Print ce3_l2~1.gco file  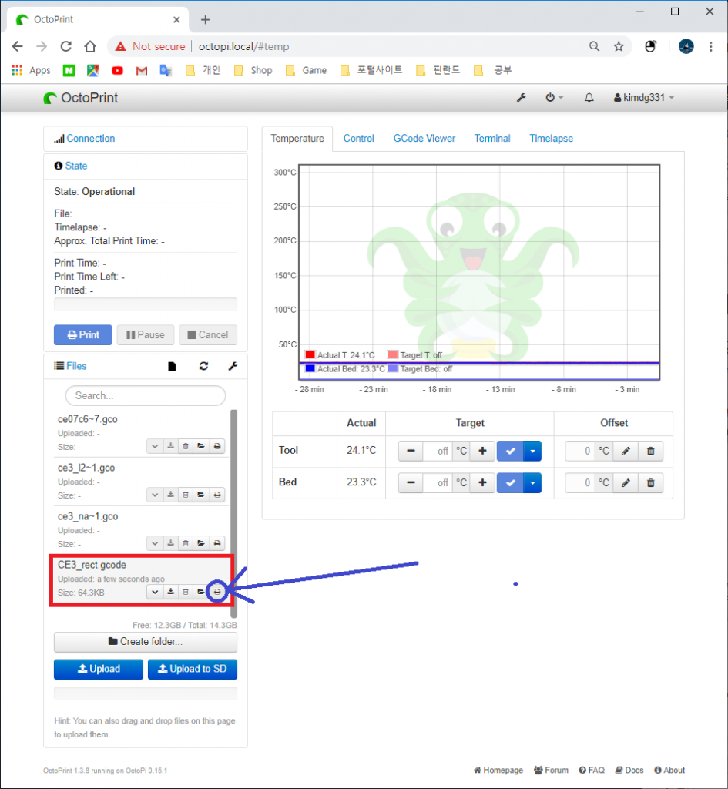coord(216,495)
